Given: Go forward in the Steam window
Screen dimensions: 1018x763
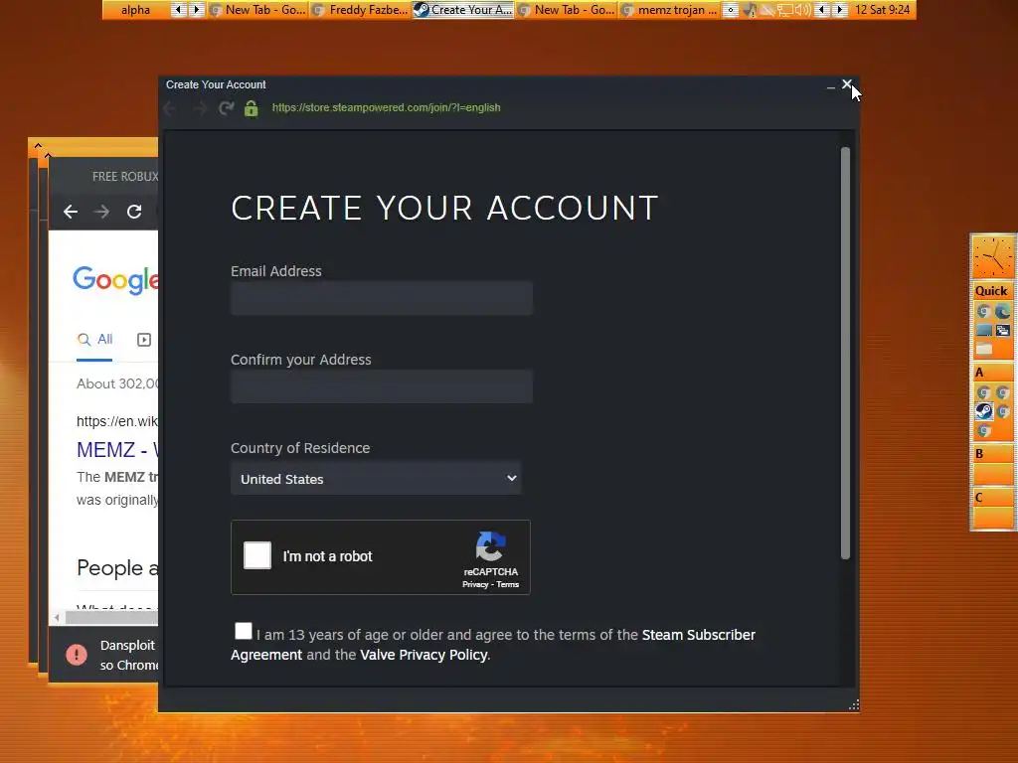Looking at the screenshot, I should [199, 108].
